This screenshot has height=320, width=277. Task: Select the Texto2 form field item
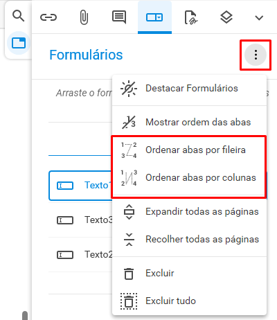coord(80,255)
